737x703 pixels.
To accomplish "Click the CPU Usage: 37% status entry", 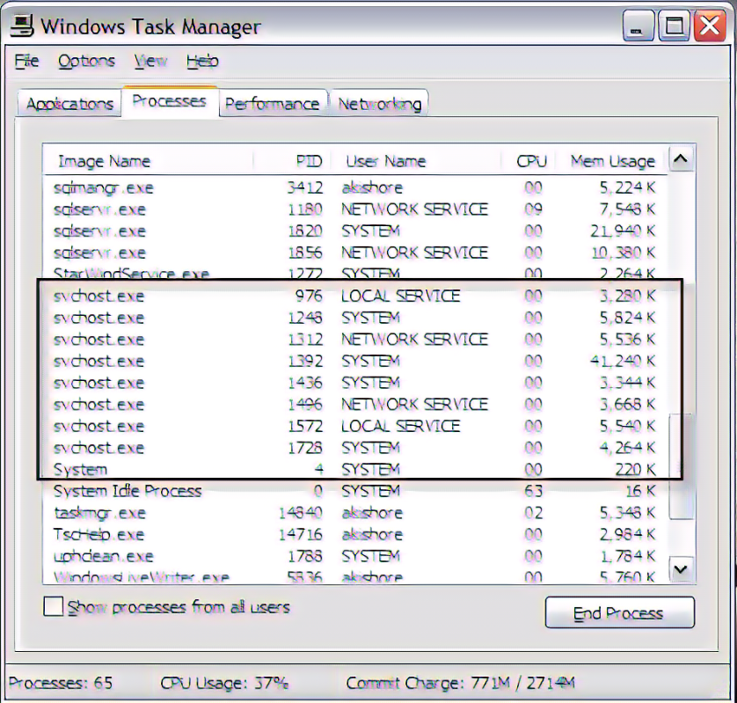I will pyautogui.click(x=224, y=683).
